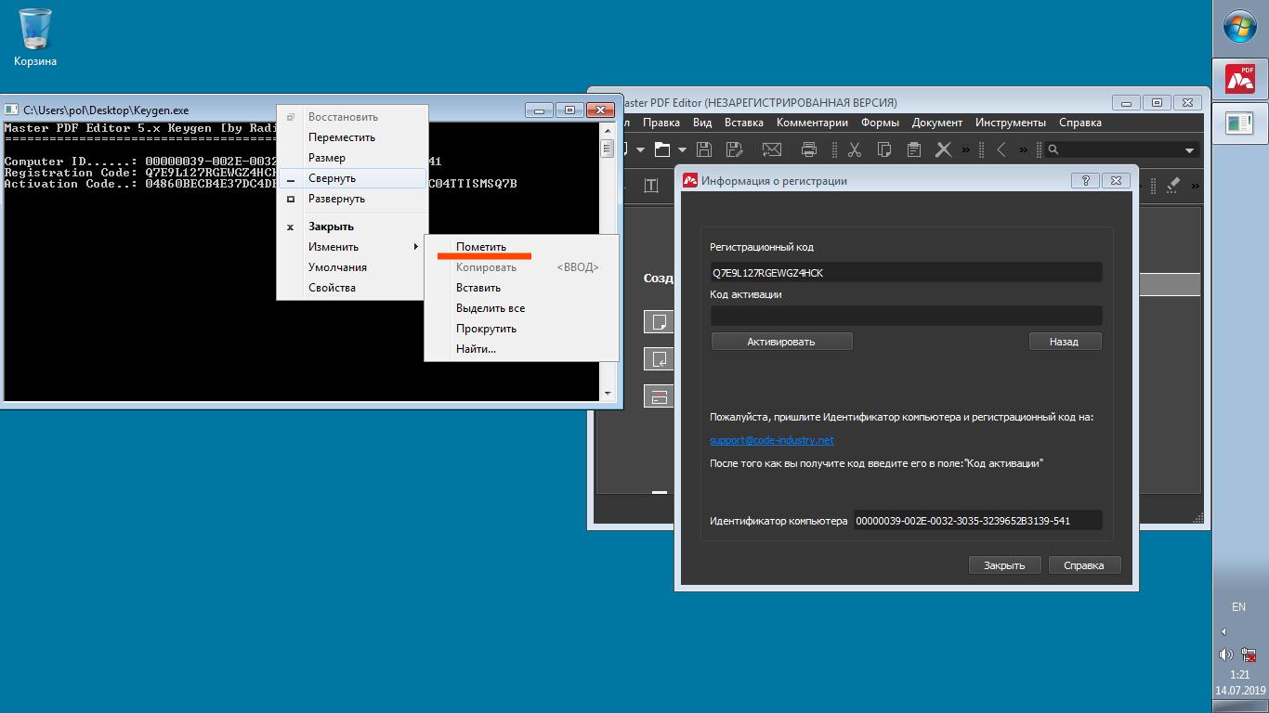Viewport: 1269px width, 713px height.
Task: Open the Инструменты menu
Action: coord(1011,123)
